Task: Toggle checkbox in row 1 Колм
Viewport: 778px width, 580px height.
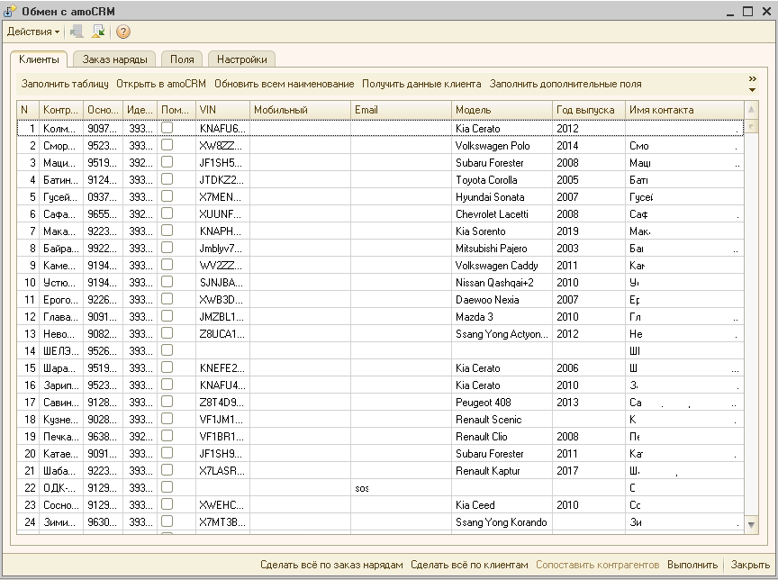Action: click(167, 128)
